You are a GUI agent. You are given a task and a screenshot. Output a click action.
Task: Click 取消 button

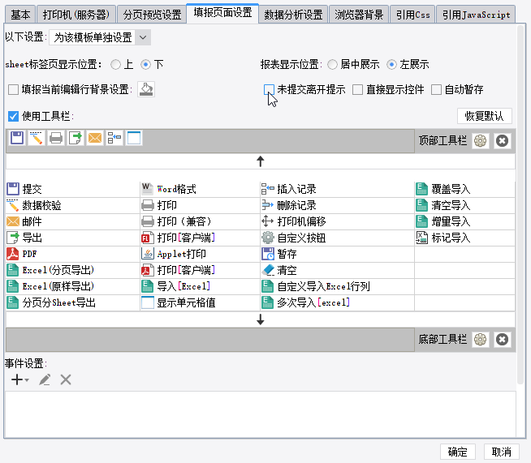tap(502, 452)
